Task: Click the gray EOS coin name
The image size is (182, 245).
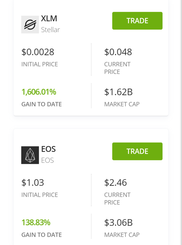Action: [x=47, y=160]
